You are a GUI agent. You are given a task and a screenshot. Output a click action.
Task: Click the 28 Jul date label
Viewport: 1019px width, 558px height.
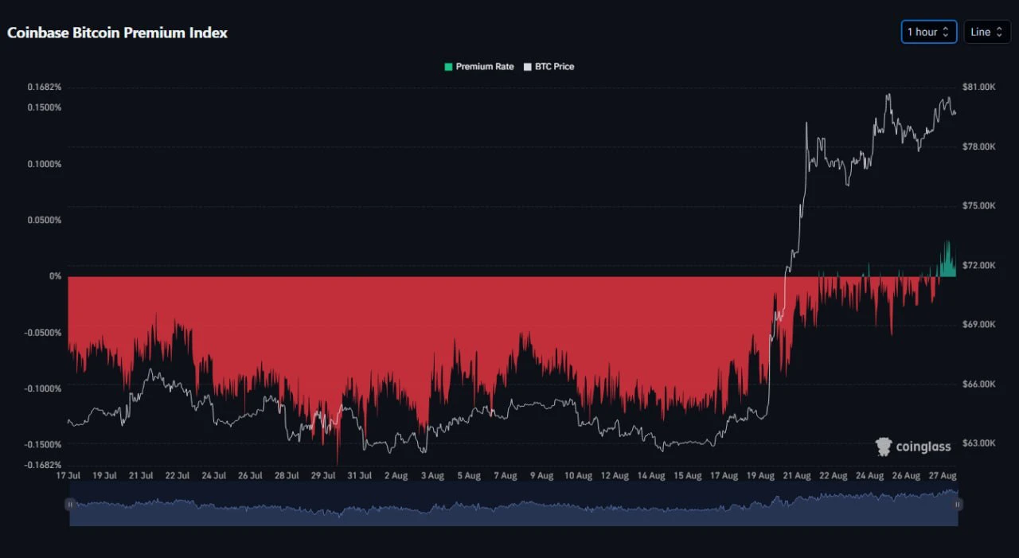[x=287, y=476]
